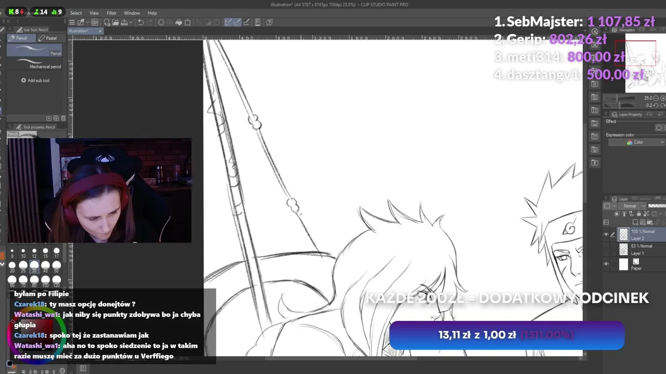
Task: Open the Filter menu
Action: pos(111,13)
